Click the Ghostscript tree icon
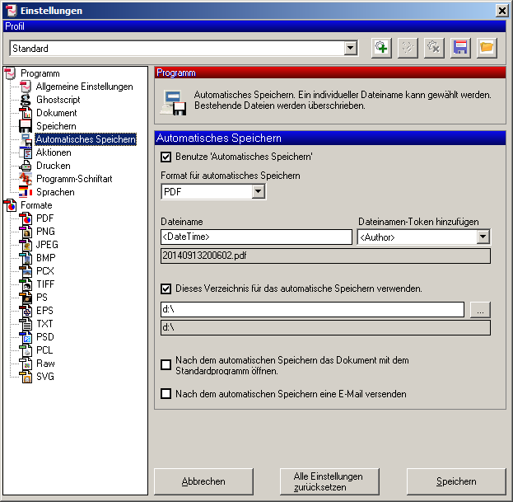 point(26,100)
